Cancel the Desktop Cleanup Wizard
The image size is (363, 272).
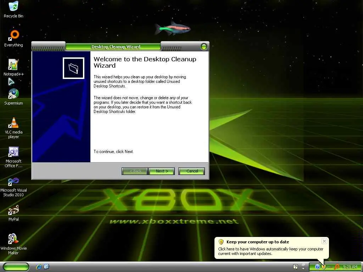click(192, 171)
